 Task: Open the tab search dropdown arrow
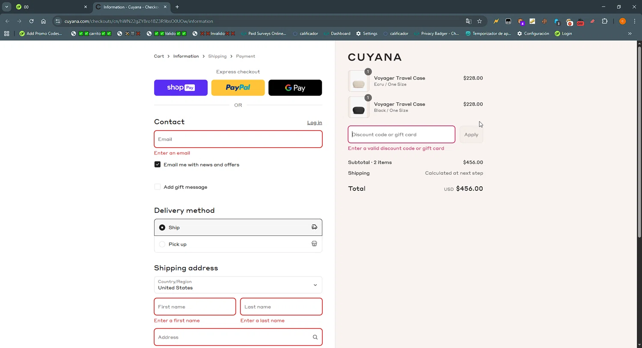click(x=6, y=7)
